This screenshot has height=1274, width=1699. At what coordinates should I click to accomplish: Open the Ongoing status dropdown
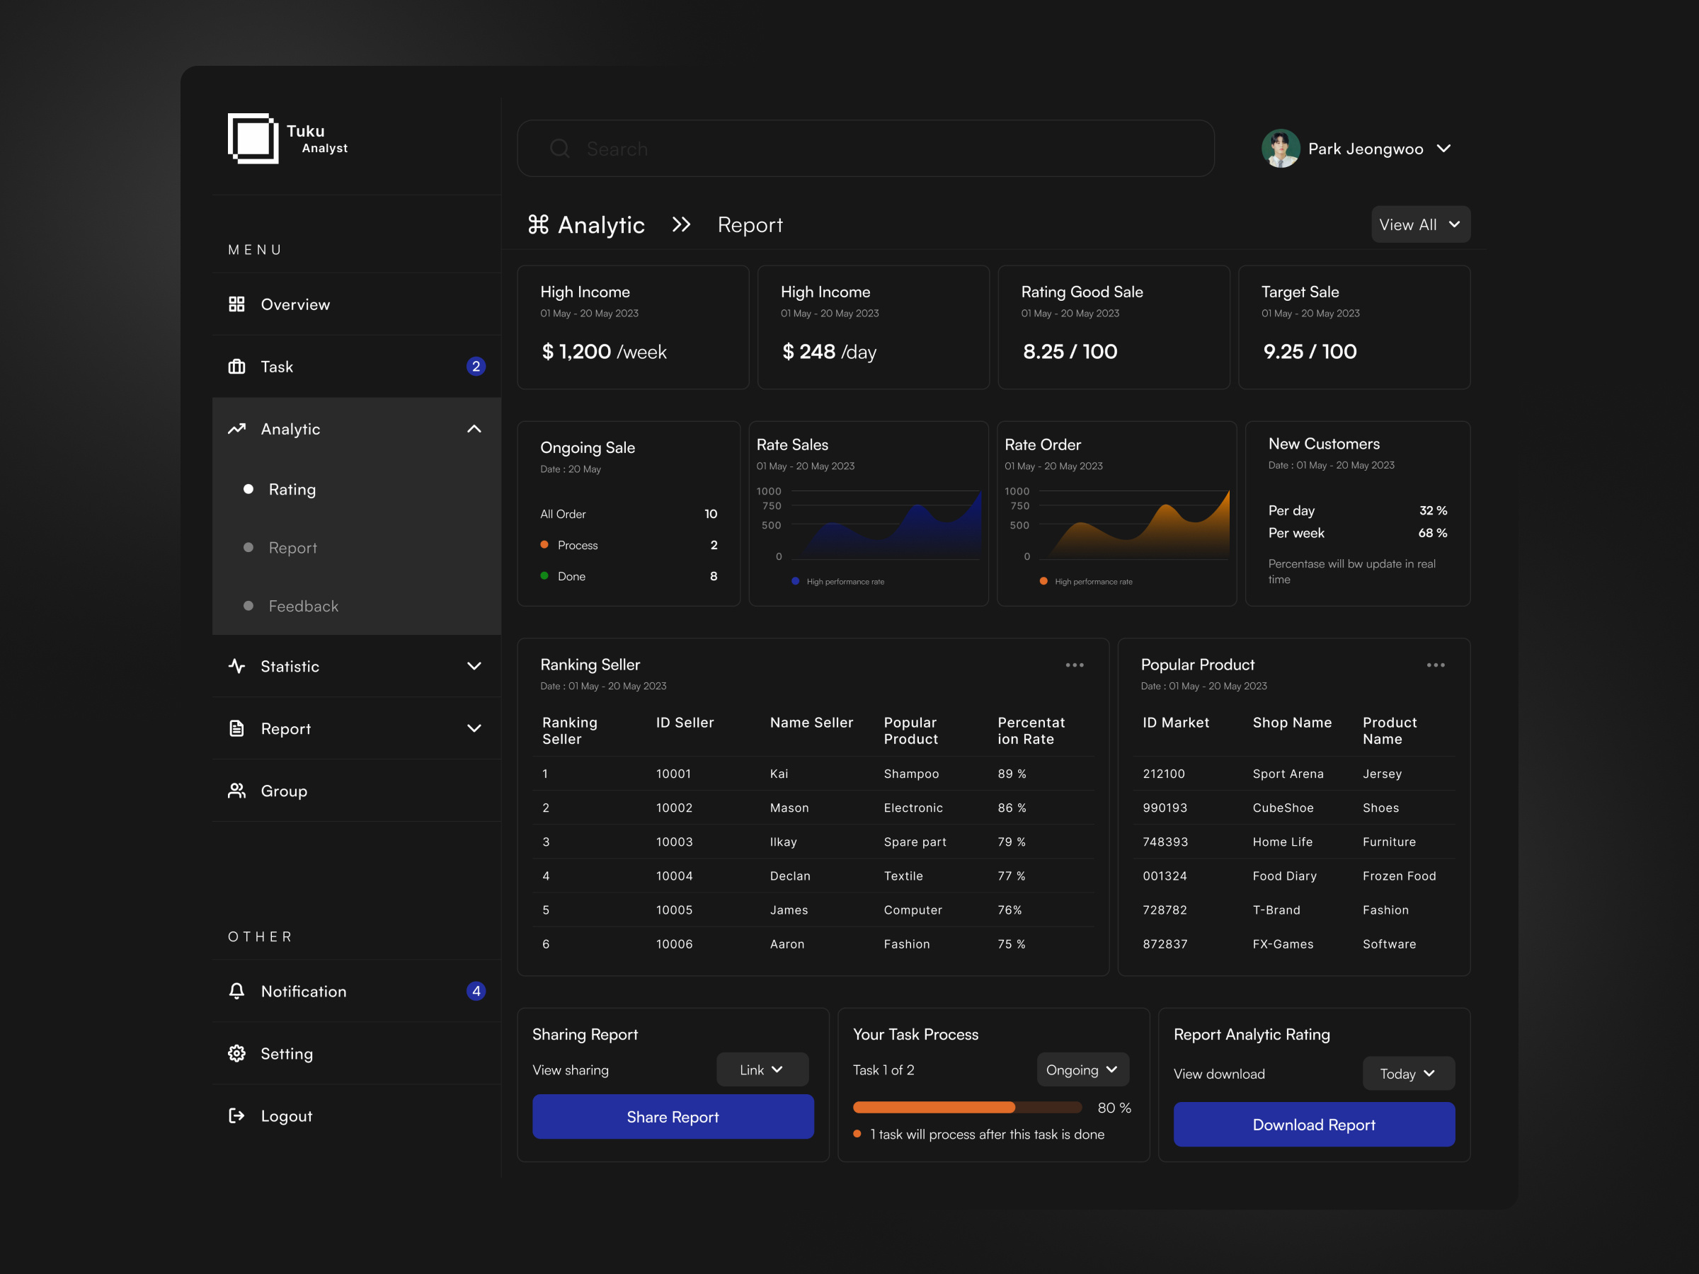click(x=1082, y=1069)
